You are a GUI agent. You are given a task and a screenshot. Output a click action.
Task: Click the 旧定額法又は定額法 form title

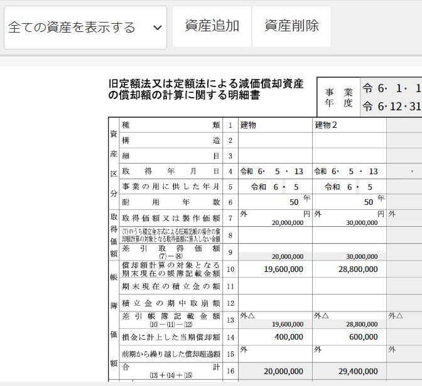[206, 90]
